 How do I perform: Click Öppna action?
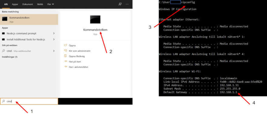[x=72, y=46]
